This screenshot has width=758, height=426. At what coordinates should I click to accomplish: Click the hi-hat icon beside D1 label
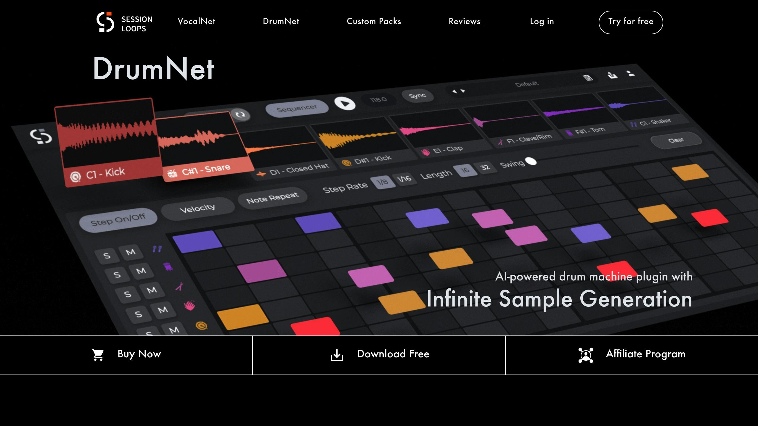click(x=261, y=174)
